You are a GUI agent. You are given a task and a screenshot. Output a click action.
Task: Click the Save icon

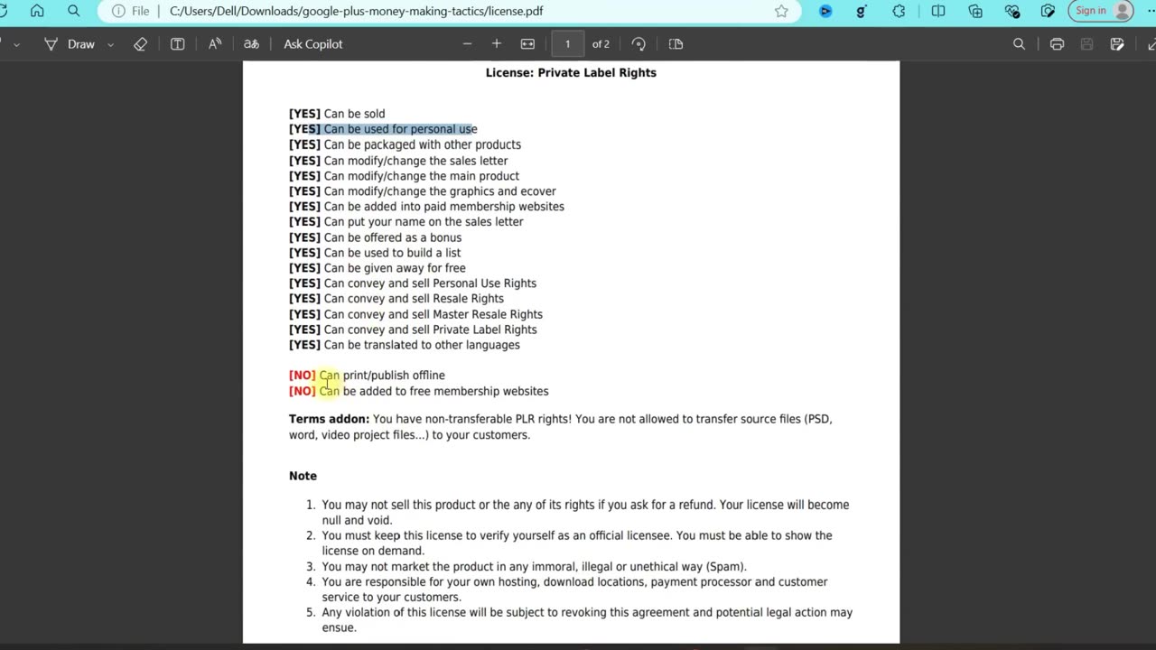pyautogui.click(x=1086, y=43)
